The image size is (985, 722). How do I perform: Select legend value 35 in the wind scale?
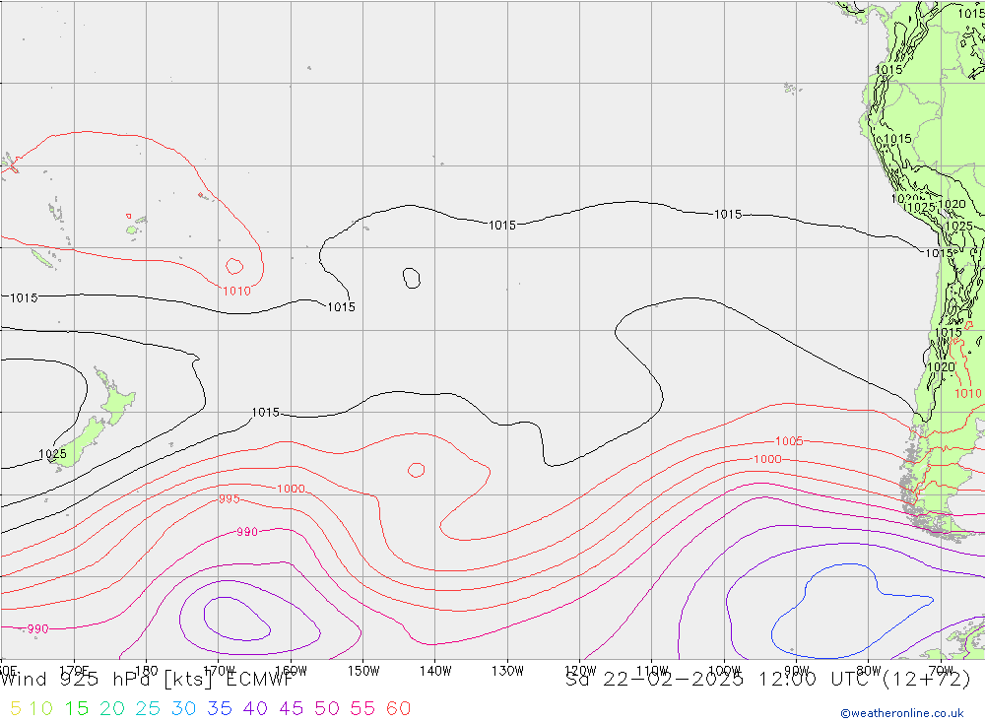tap(220, 709)
